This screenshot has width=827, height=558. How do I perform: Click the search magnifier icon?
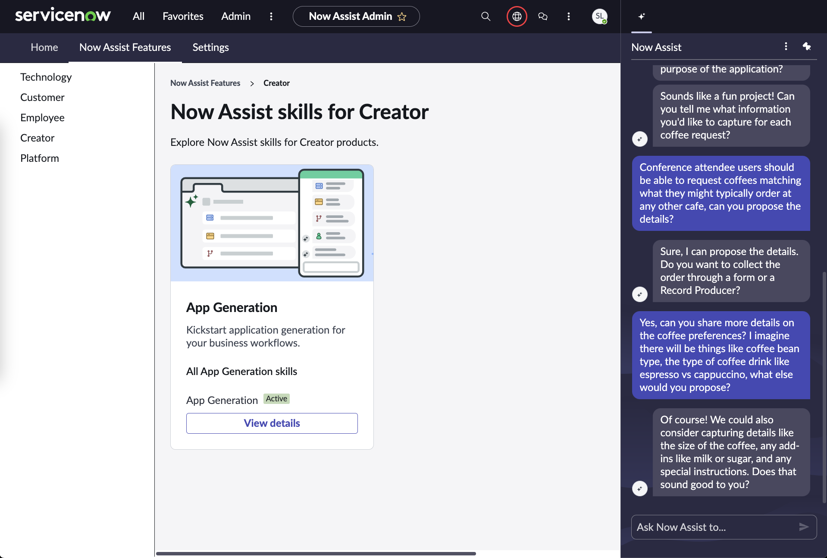pos(486,16)
